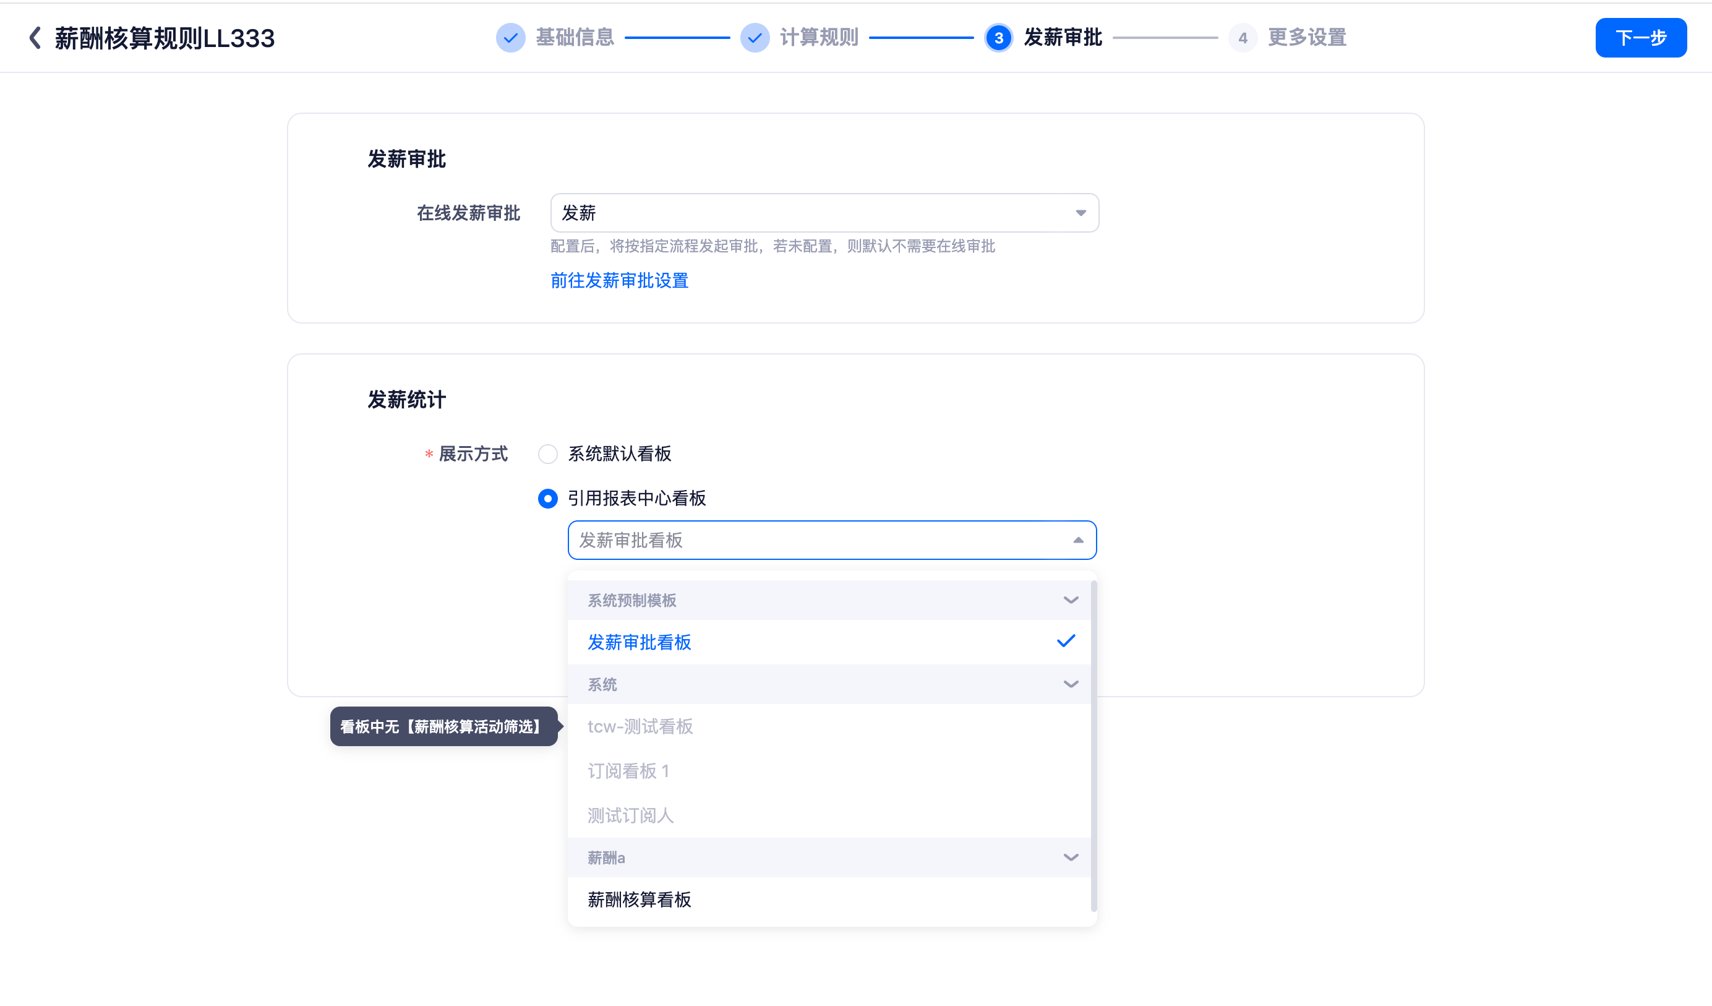This screenshot has height=1006, width=1712.
Task: Open the 更多设置 step
Action: (1307, 37)
